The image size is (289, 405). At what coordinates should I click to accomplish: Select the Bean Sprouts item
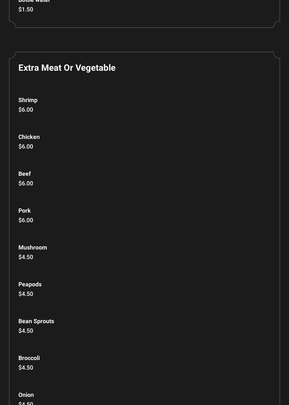click(36, 321)
